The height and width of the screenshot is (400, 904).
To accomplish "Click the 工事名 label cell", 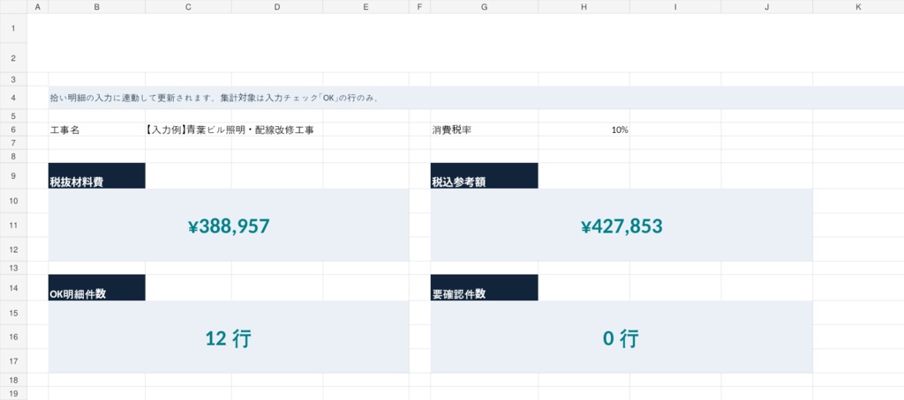I will [97, 130].
